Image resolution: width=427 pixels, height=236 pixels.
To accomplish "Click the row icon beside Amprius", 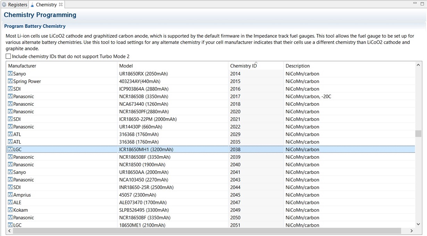I will click(x=10, y=195).
